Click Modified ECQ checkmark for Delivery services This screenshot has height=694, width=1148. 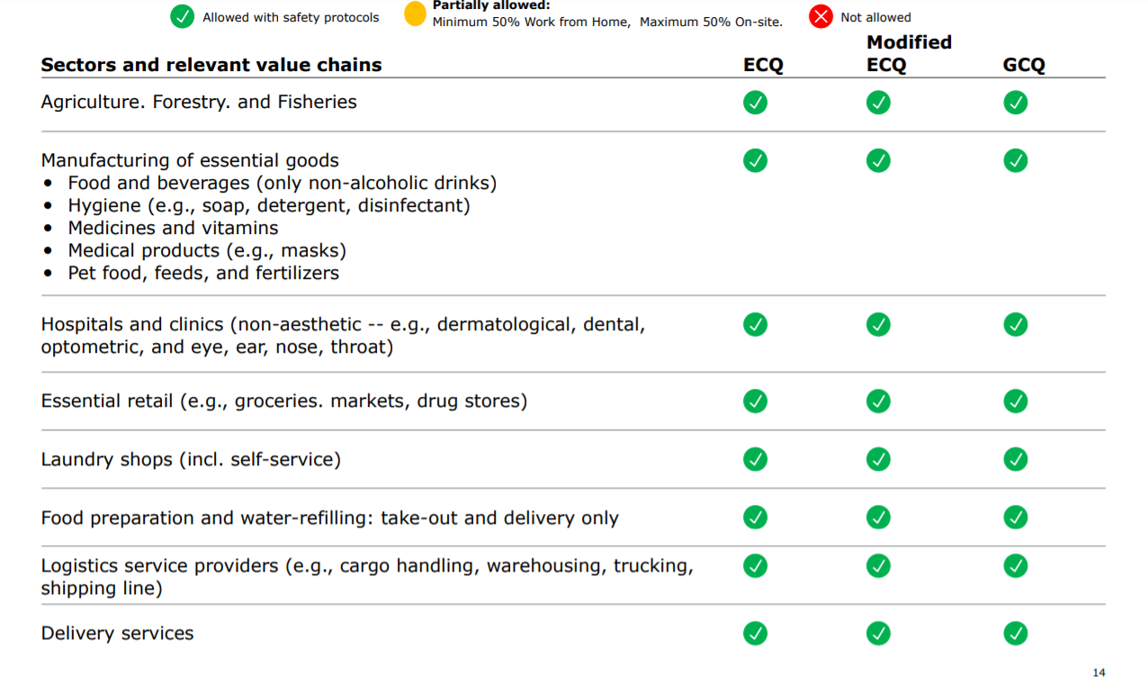[x=878, y=633]
